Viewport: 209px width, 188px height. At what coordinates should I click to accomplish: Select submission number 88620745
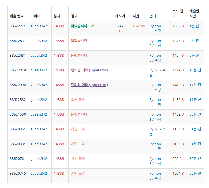click(x=18, y=174)
